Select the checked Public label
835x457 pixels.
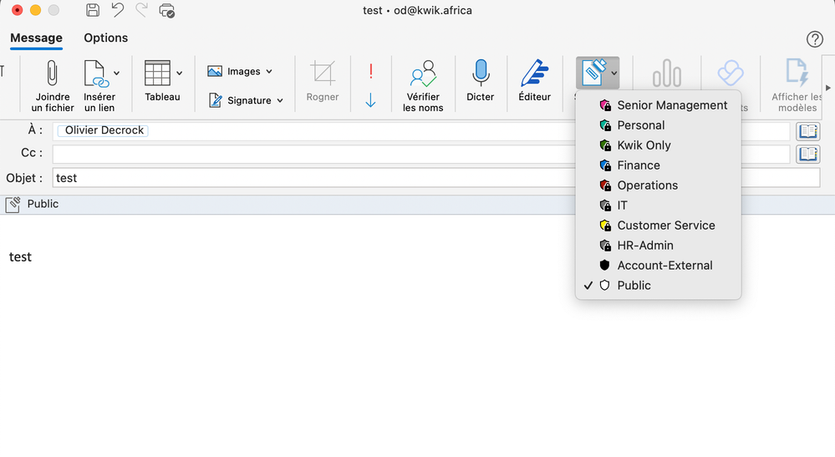pyautogui.click(x=658, y=286)
